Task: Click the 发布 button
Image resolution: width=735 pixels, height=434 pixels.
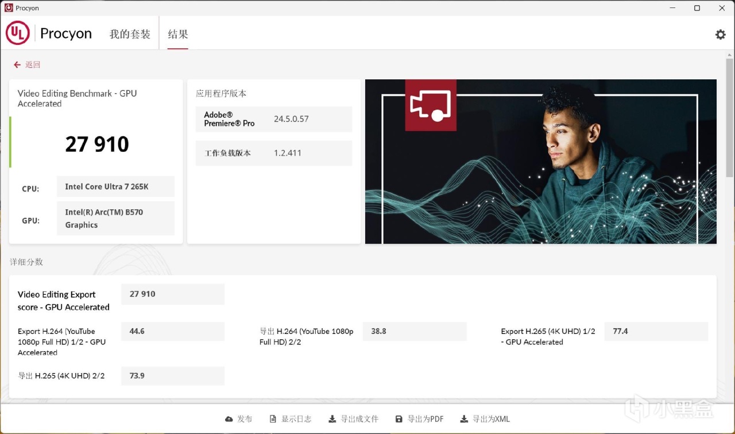Action: click(x=239, y=419)
